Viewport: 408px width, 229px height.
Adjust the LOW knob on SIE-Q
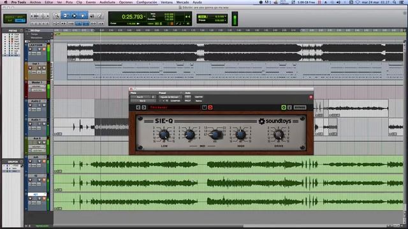164,134
